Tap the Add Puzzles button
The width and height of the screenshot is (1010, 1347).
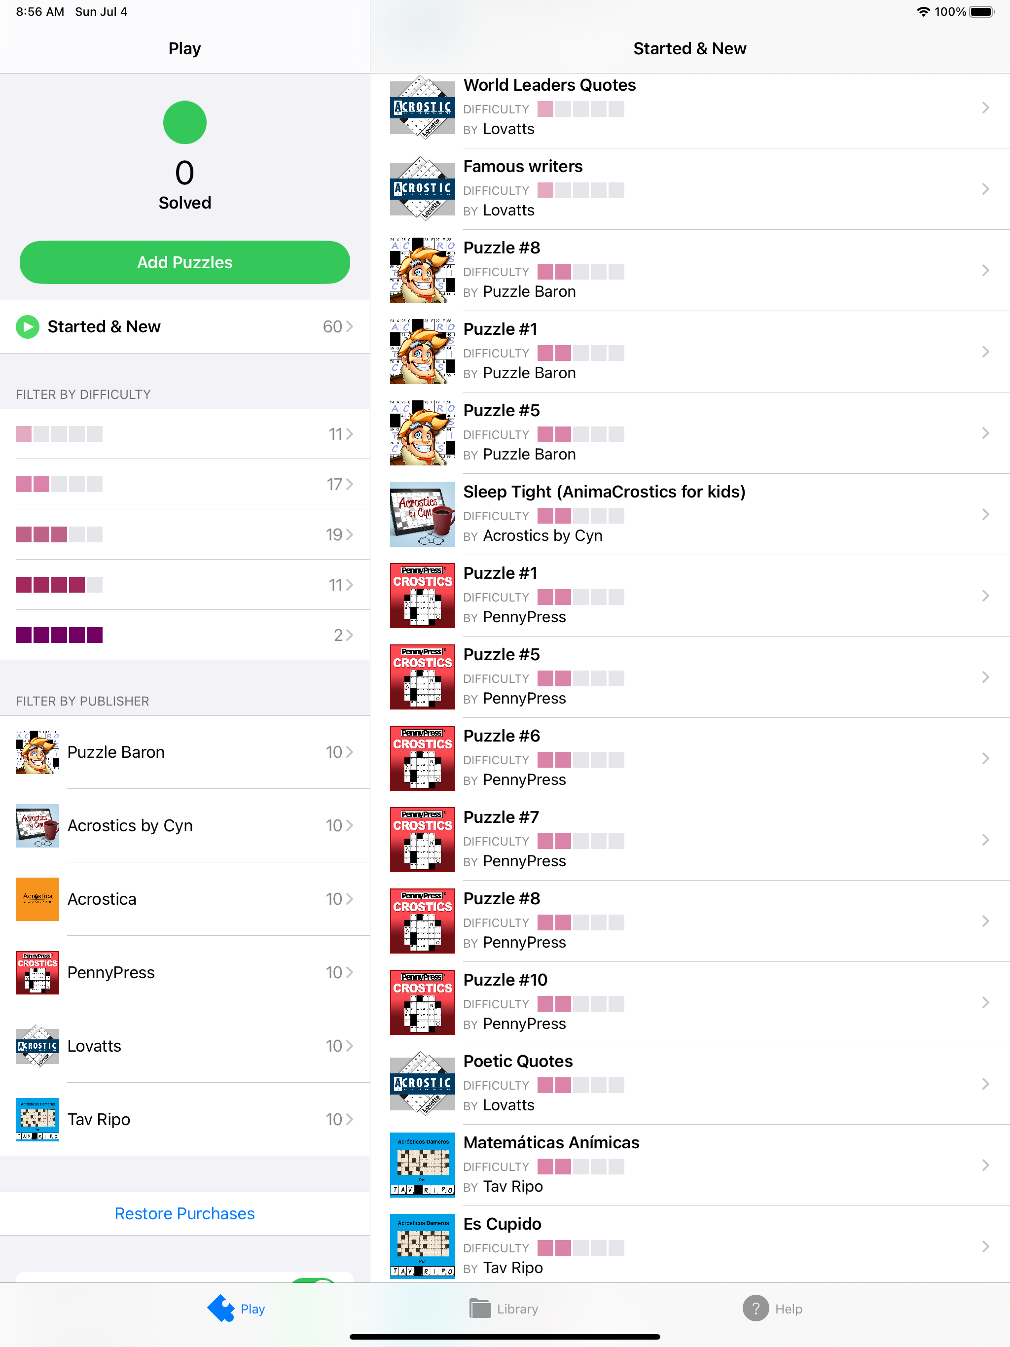click(x=184, y=262)
